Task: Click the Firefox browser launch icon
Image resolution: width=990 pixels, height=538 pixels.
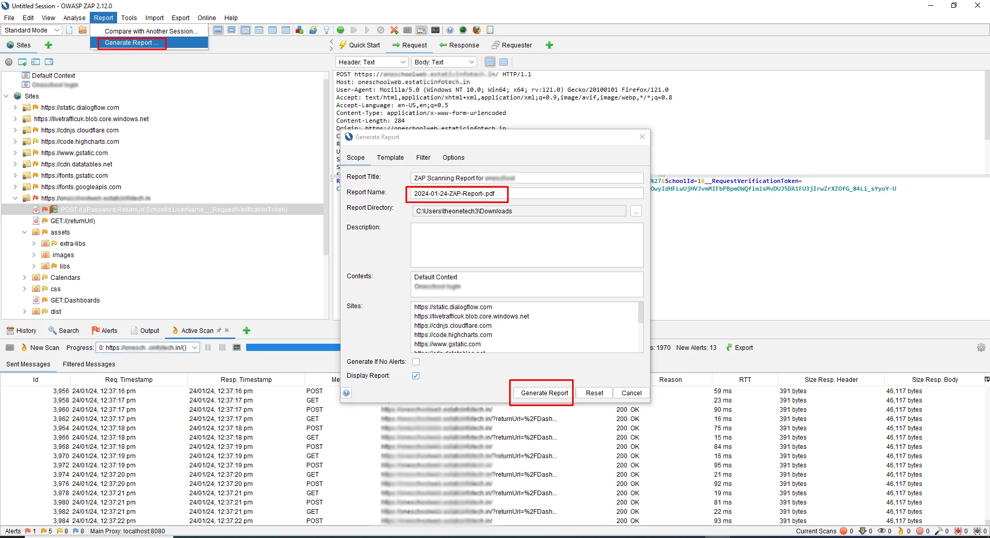Action: pos(477,30)
